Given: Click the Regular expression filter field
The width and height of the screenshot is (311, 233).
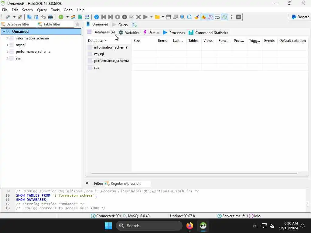Looking at the screenshot, I should 128,184.
